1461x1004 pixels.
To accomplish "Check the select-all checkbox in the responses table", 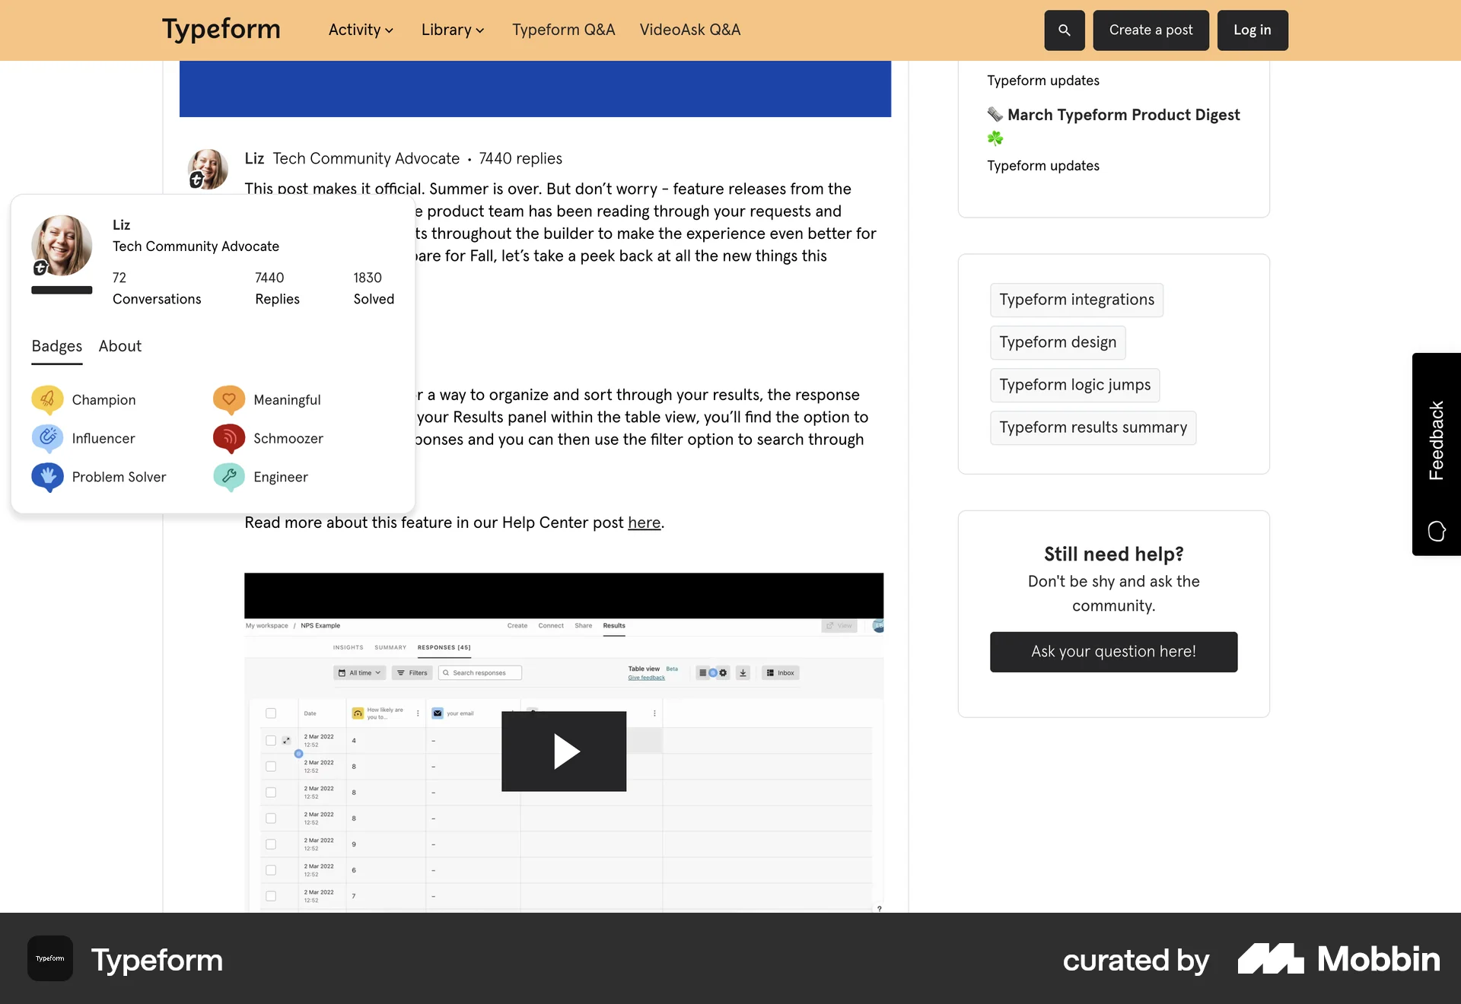I will pos(271,714).
